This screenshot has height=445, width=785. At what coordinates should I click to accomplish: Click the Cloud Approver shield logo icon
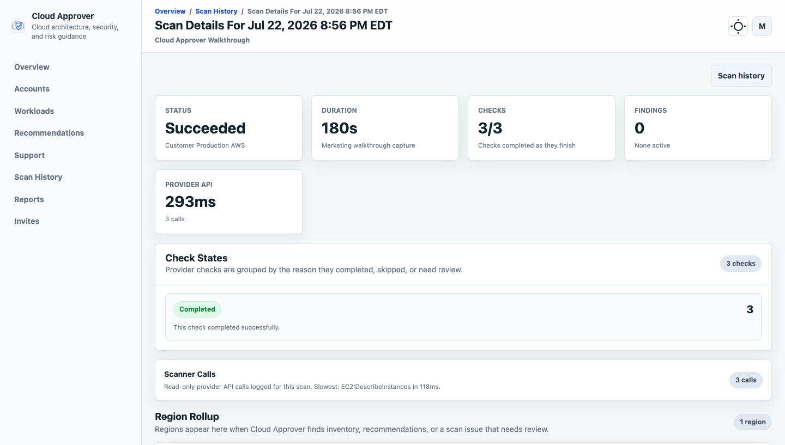pos(18,26)
